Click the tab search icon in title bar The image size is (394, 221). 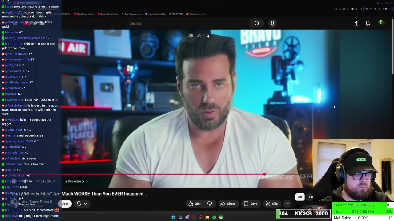[378, 3]
